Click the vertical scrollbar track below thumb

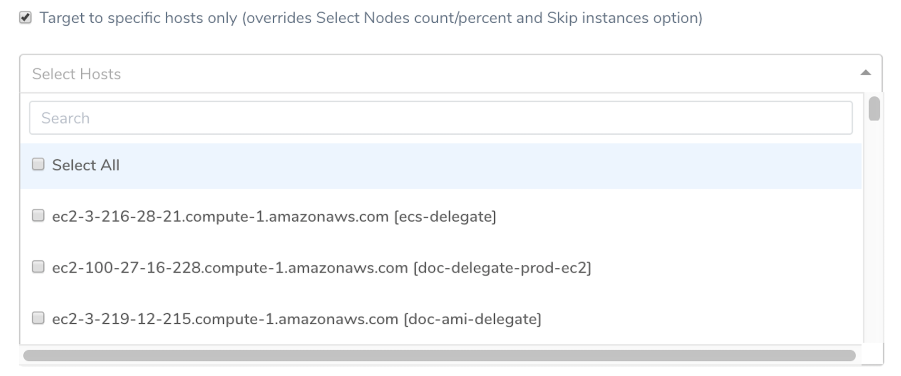click(x=874, y=233)
